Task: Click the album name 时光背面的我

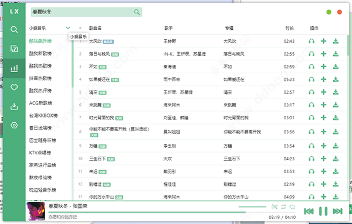Action: coord(236,118)
